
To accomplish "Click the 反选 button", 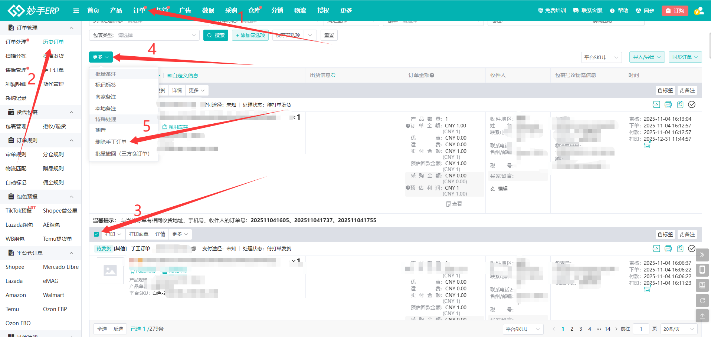I will tap(118, 329).
